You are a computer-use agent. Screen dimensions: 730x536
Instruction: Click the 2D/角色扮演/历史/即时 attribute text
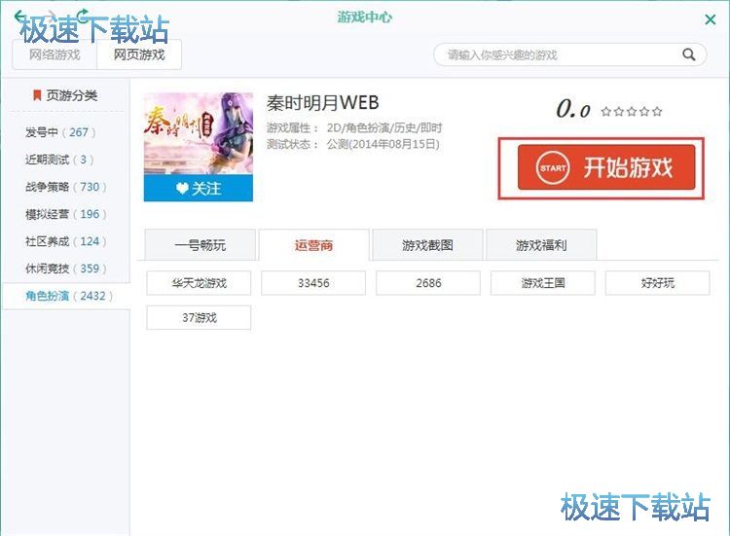click(384, 128)
